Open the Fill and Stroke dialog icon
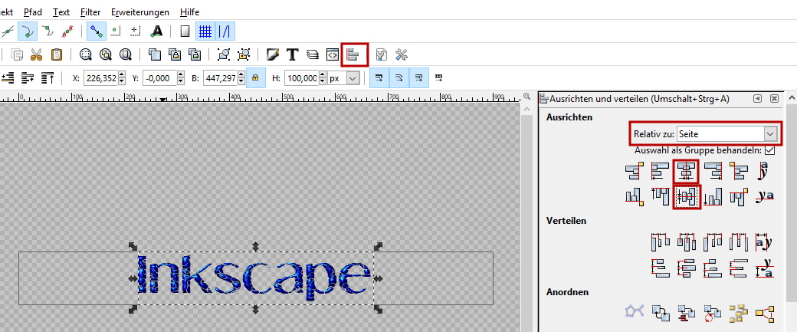 273,54
